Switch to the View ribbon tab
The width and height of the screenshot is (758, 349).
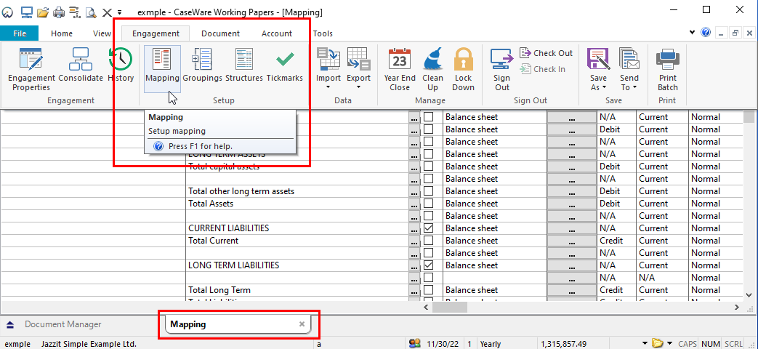(102, 33)
